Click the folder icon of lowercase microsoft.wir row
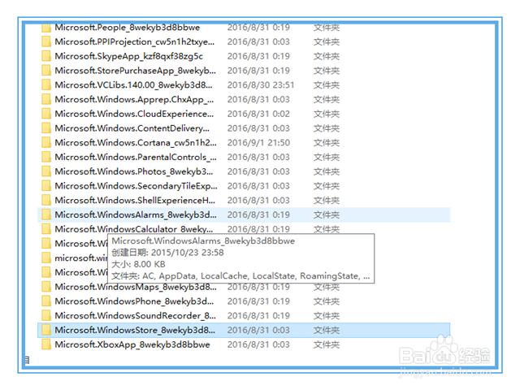Screen dimensions: 520x390 pos(46,258)
